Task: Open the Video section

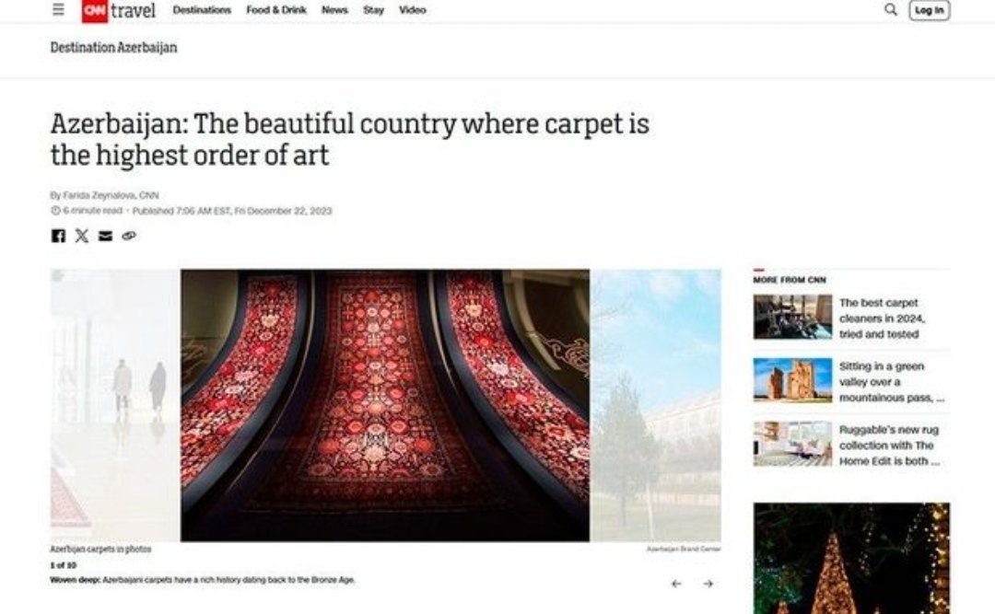Action: tap(413, 10)
